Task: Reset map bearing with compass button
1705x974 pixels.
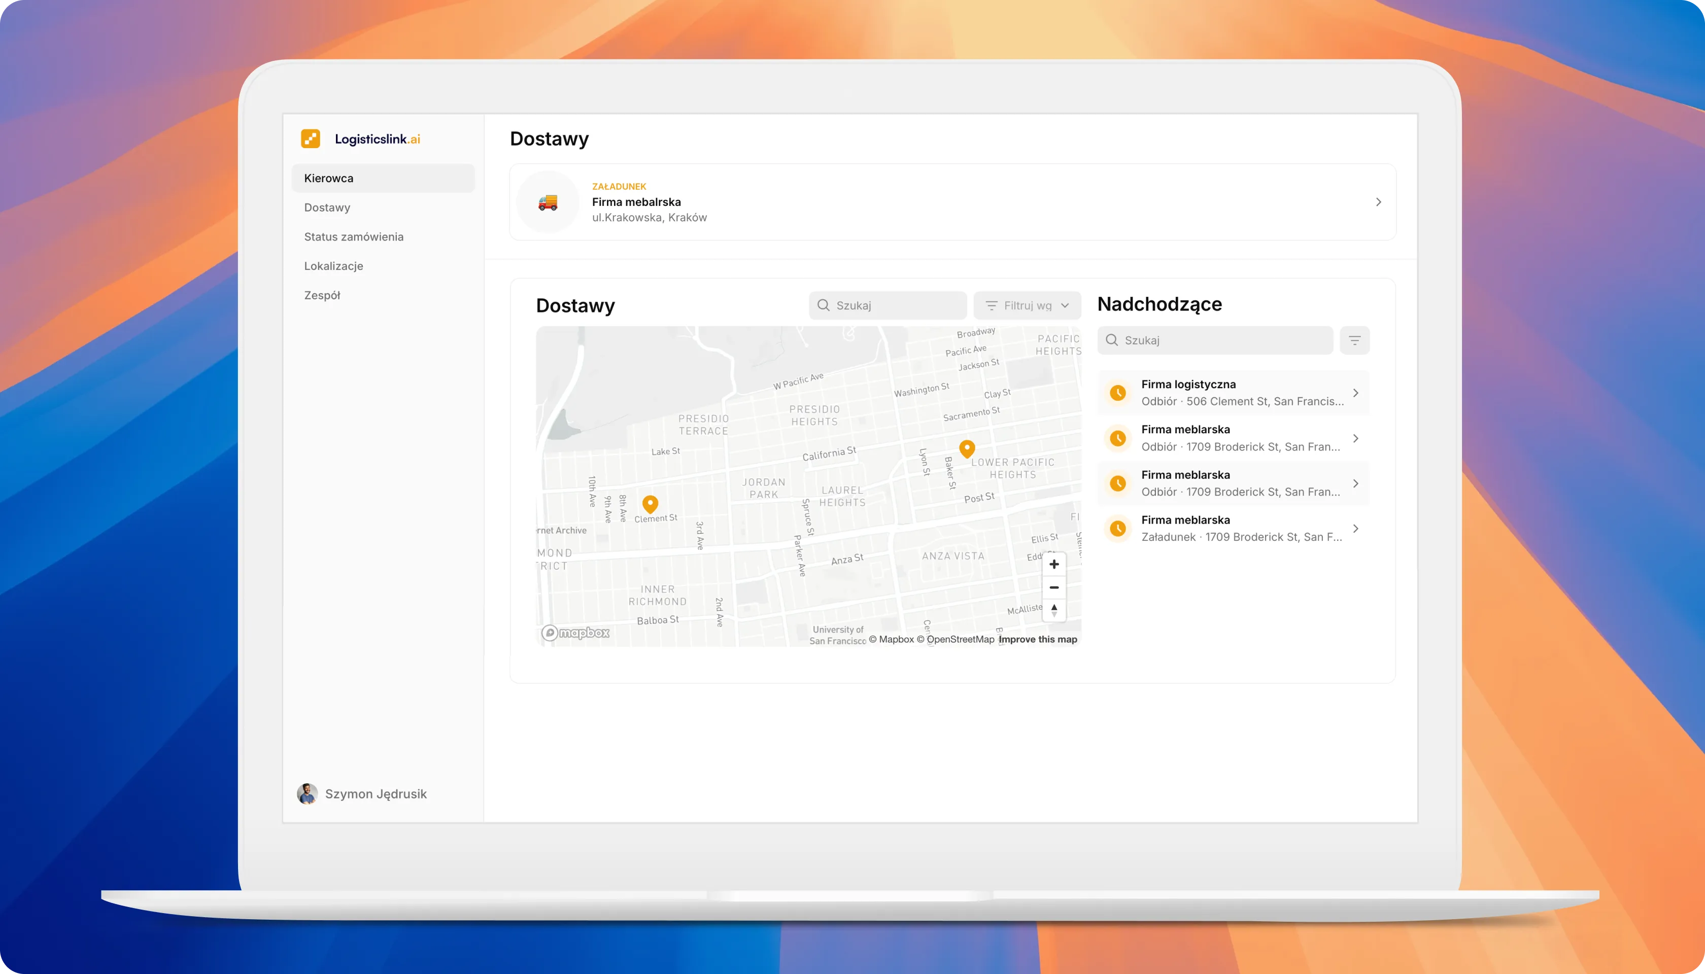Action: pos(1054,610)
